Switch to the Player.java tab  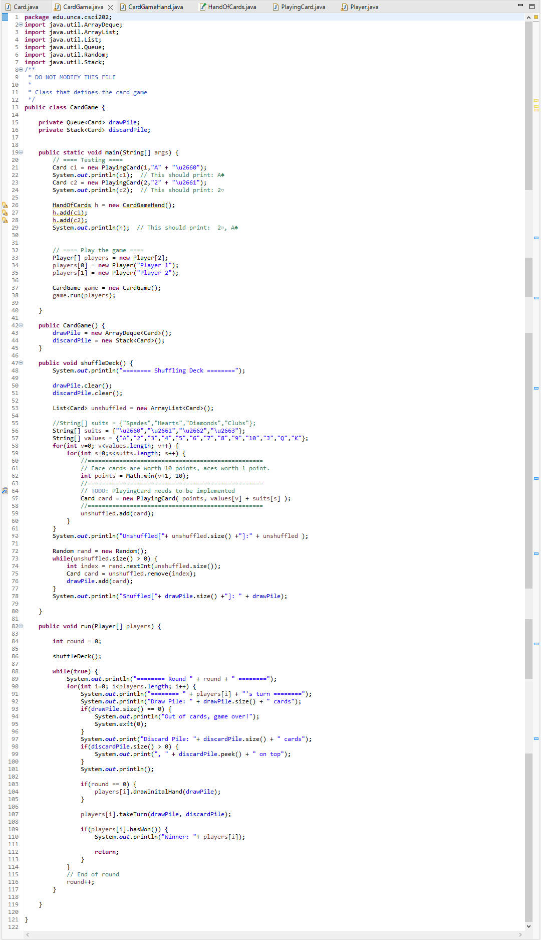(360, 7)
